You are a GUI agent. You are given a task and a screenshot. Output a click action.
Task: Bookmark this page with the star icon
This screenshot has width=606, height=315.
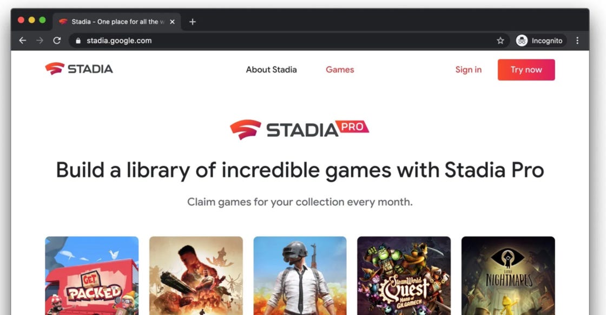(500, 41)
